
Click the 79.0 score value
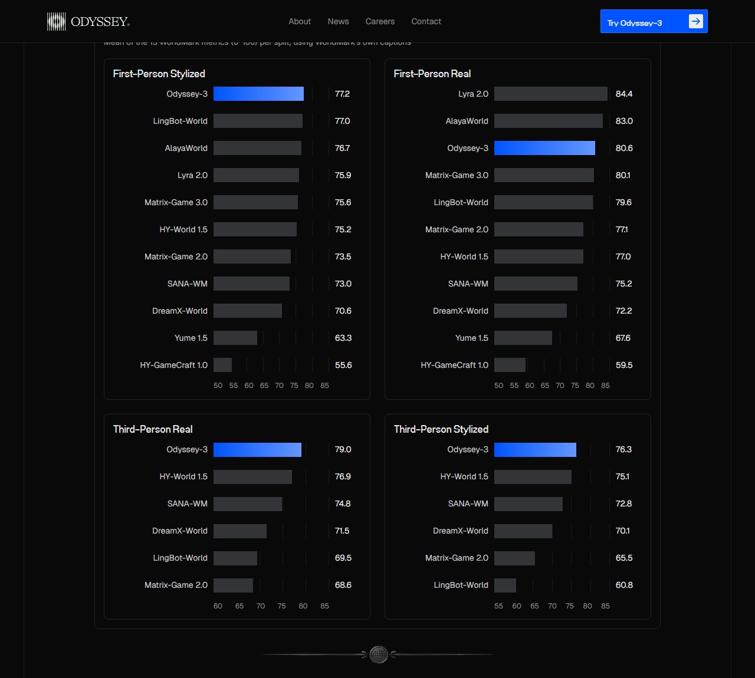(x=343, y=449)
